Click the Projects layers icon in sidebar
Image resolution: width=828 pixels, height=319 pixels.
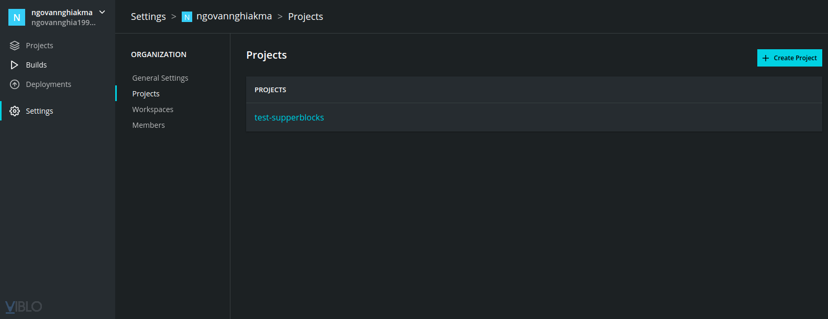click(15, 46)
